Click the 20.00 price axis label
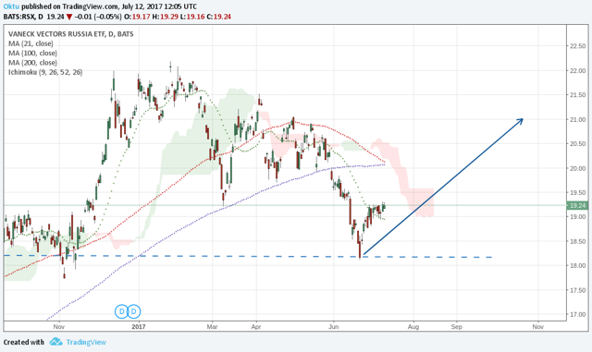This screenshot has width=592, height=352. pyautogui.click(x=577, y=168)
